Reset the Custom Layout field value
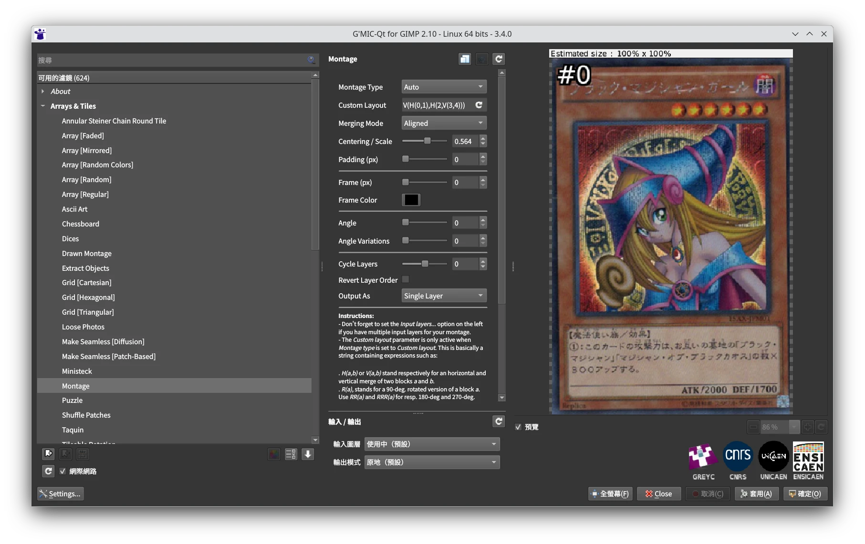 (479, 105)
